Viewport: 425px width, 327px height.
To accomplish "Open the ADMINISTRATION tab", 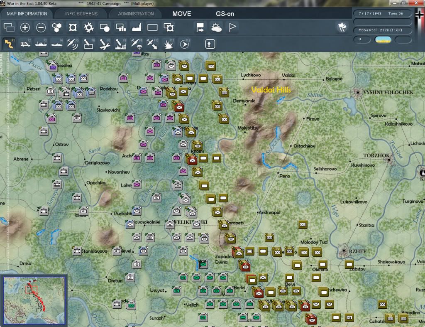I will (x=136, y=14).
